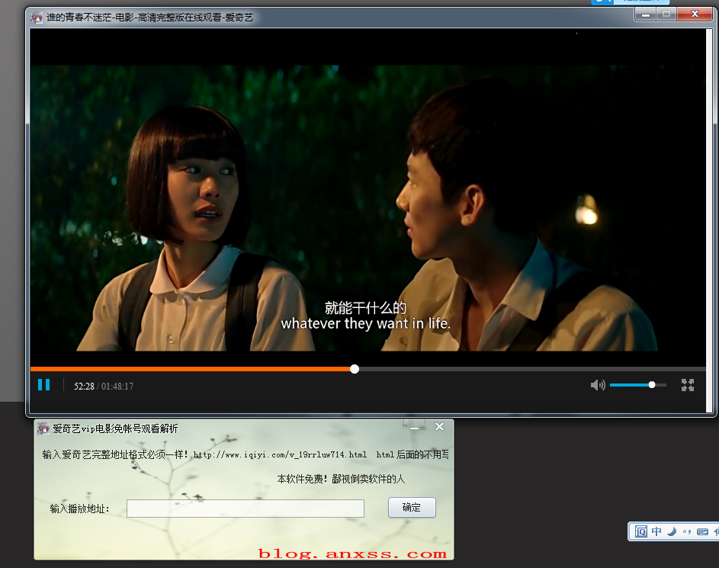Click the example iqiyi URL text
Screen dimensions: 719x568
(280, 454)
